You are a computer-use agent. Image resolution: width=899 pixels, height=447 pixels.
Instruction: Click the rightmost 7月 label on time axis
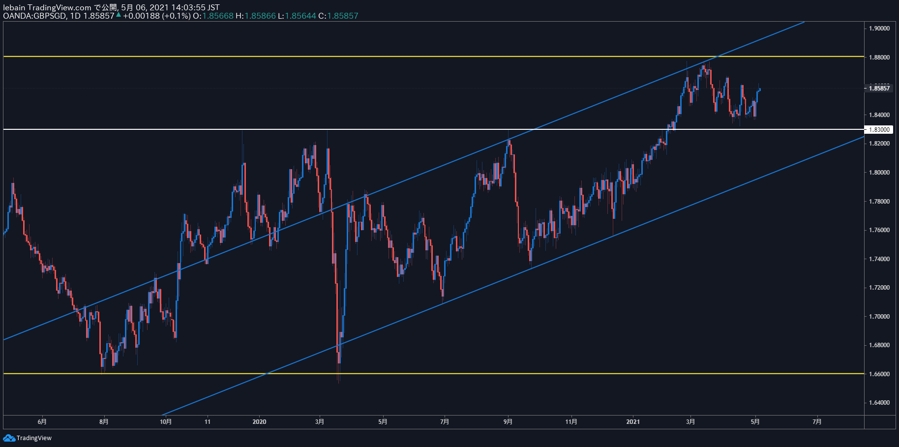817,422
